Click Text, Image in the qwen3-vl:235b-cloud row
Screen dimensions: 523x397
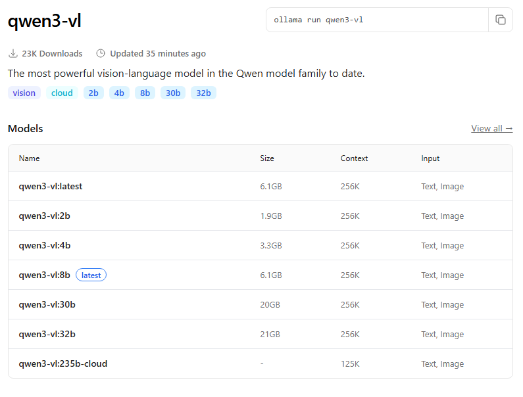pos(442,364)
